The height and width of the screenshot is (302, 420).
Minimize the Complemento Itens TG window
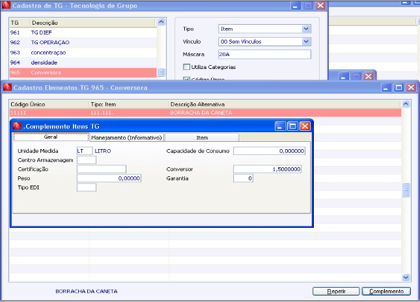point(280,126)
